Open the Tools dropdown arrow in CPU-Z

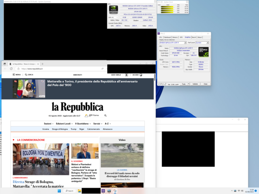pyautogui.click(x=189, y=84)
